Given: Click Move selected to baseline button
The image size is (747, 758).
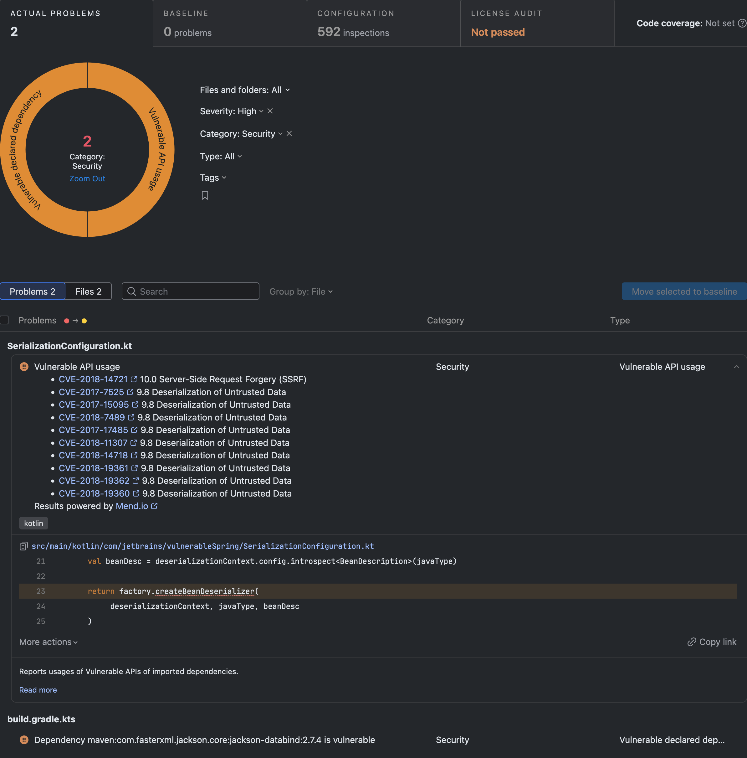Looking at the screenshot, I should 684,291.
